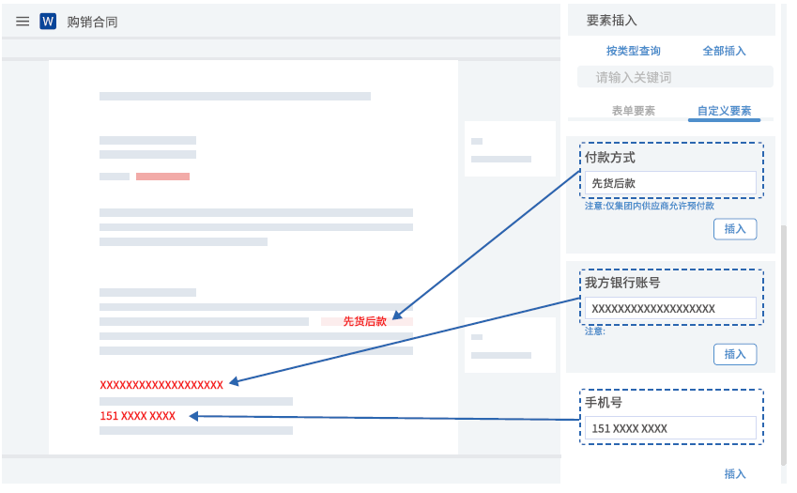Viewport: 797px width, 493px height.
Task: Click the 全部插入 link
Action: coord(724,51)
